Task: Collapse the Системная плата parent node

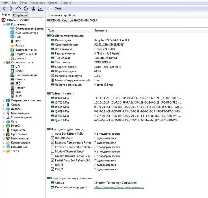Action: coord(4,63)
